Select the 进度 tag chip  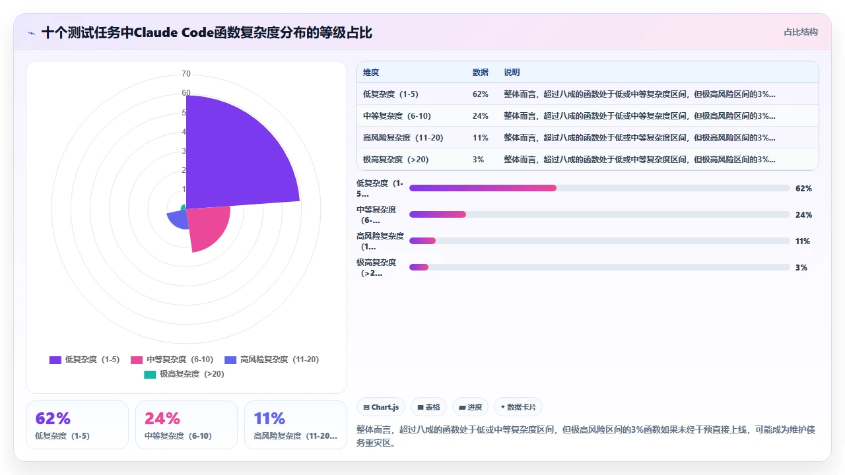470,407
